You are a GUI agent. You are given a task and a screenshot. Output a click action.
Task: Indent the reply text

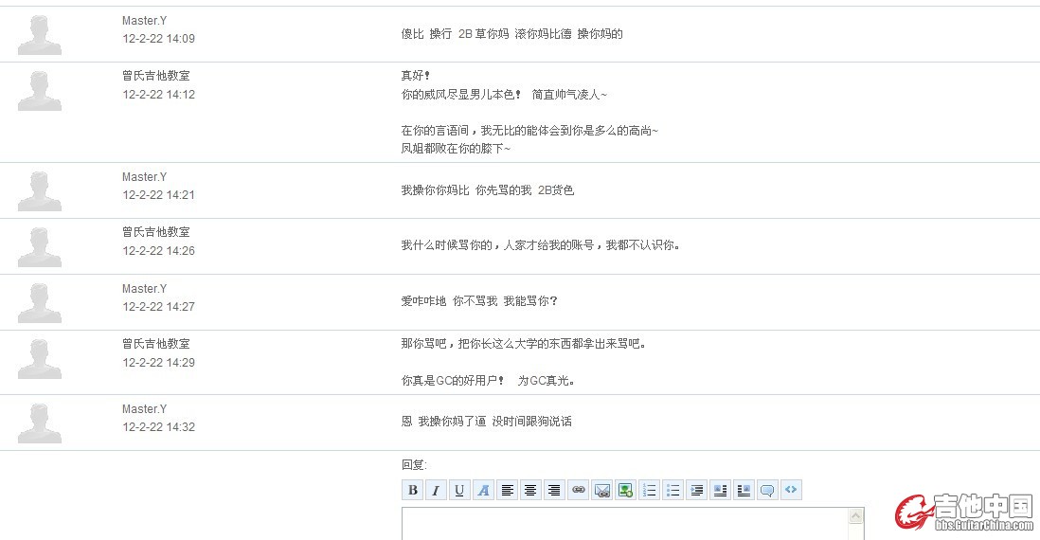coord(697,490)
